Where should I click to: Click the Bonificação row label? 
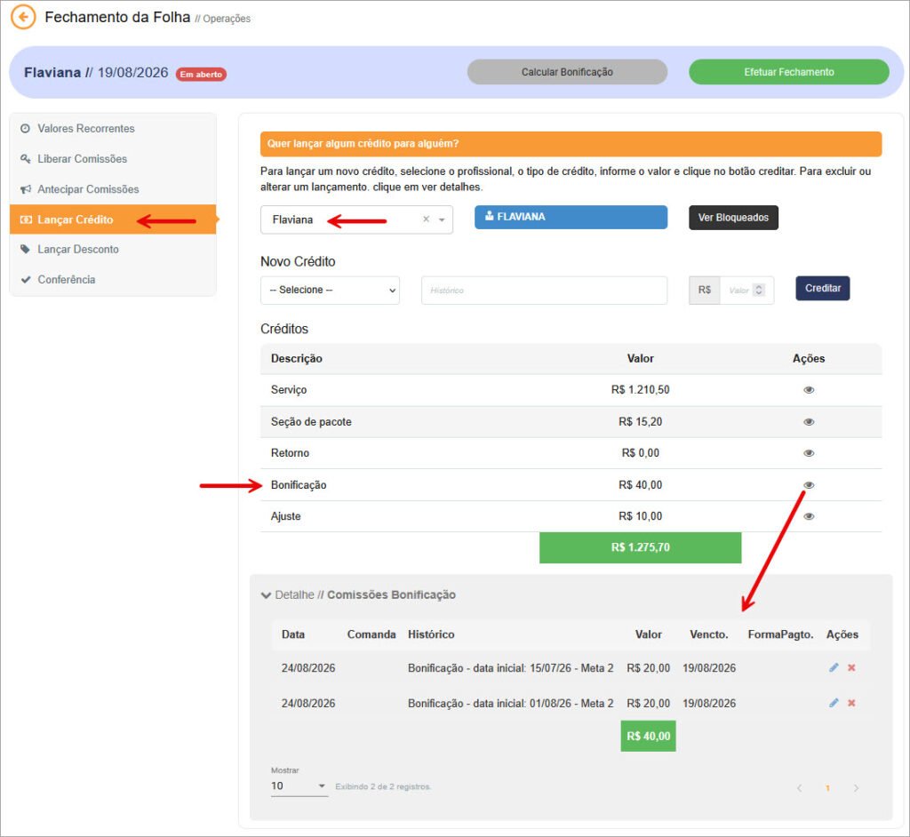299,484
